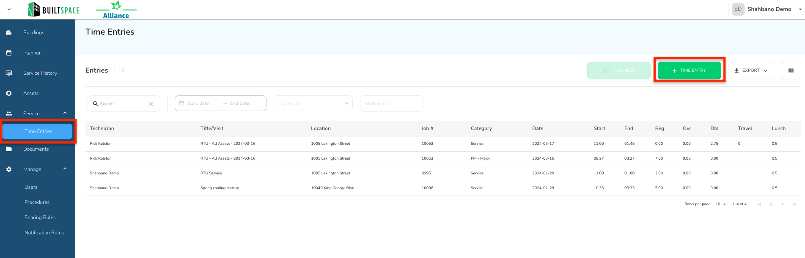Click the Service History icon

tap(9, 73)
